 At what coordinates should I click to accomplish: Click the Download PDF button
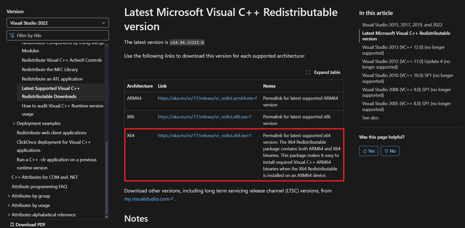[28, 224]
